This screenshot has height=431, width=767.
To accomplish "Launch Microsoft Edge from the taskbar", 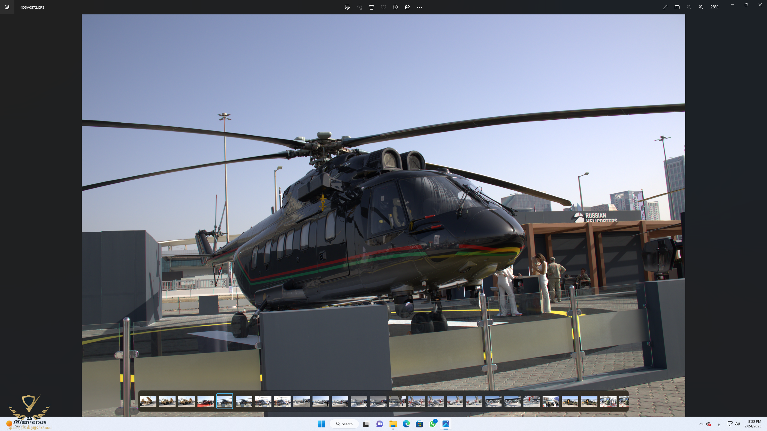I will pos(406,424).
